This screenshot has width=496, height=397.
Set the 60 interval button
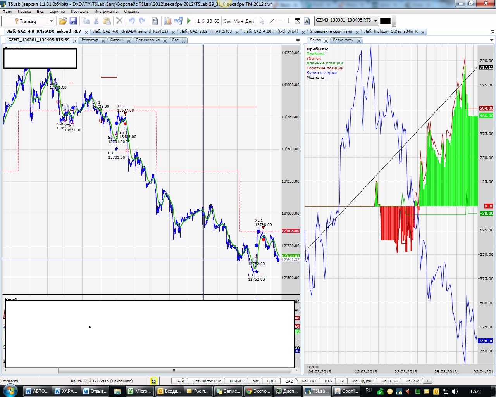(217, 21)
